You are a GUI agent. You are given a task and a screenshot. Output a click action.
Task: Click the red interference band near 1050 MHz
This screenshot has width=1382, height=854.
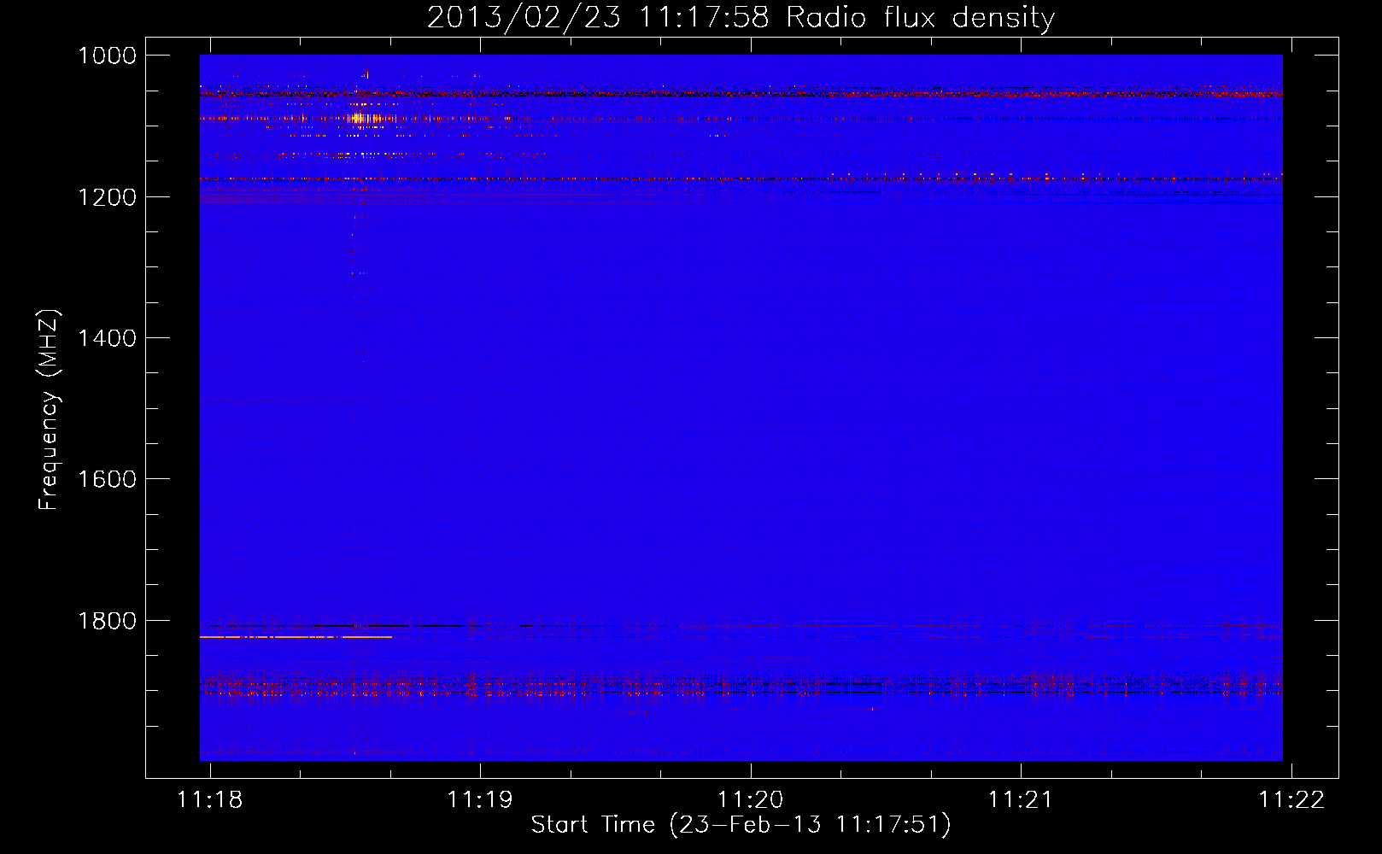(x=741, y=92)
